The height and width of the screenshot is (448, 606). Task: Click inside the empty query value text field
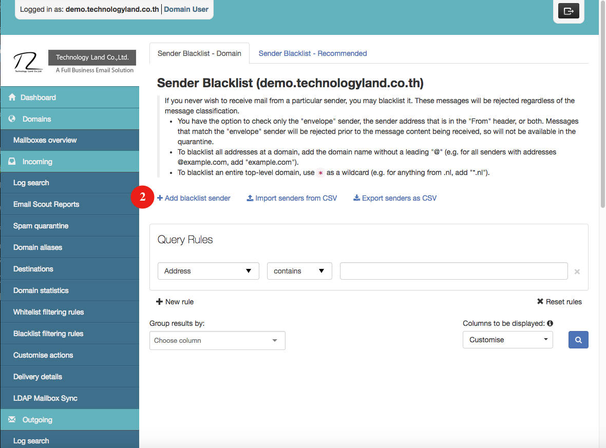coord(453,271)
